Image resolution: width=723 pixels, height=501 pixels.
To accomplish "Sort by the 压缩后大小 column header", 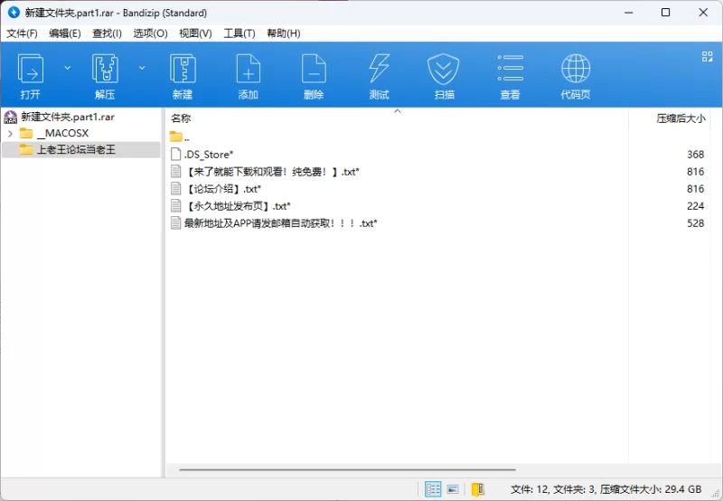I will point(681,118).
